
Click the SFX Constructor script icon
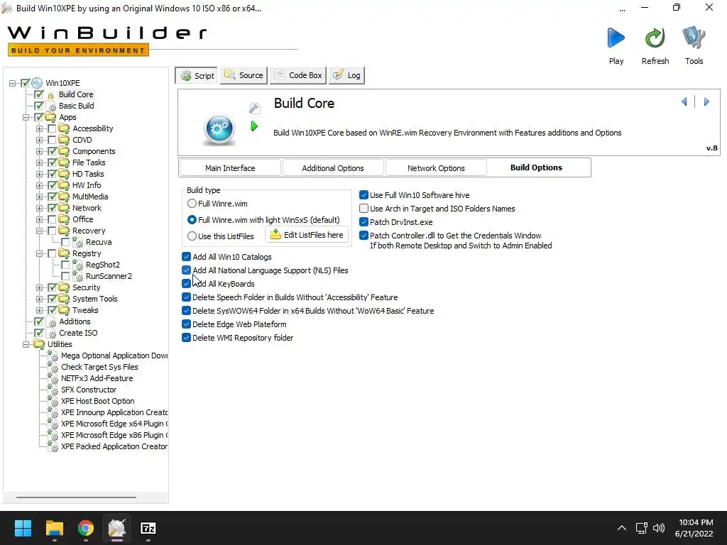[x=53, y=390]
